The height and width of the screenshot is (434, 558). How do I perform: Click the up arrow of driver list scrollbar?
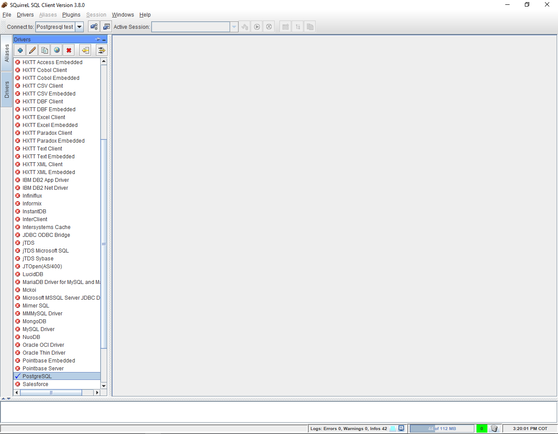(x=104, y=62)
